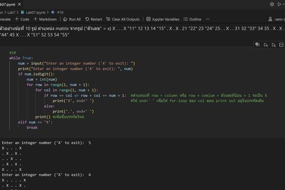
Task: Clear All Outputs of the notebook
Action: coord(123,19)
